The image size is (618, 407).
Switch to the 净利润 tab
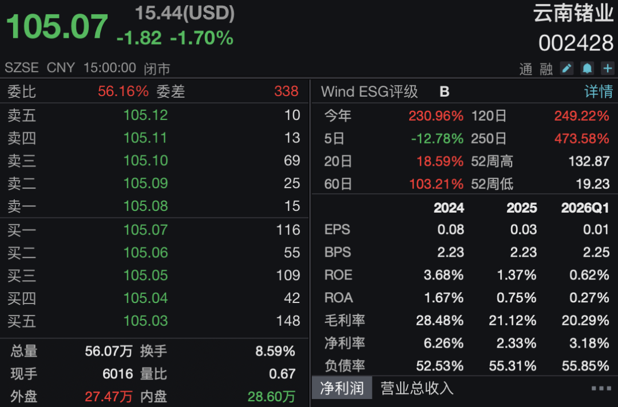coord(342,389)
